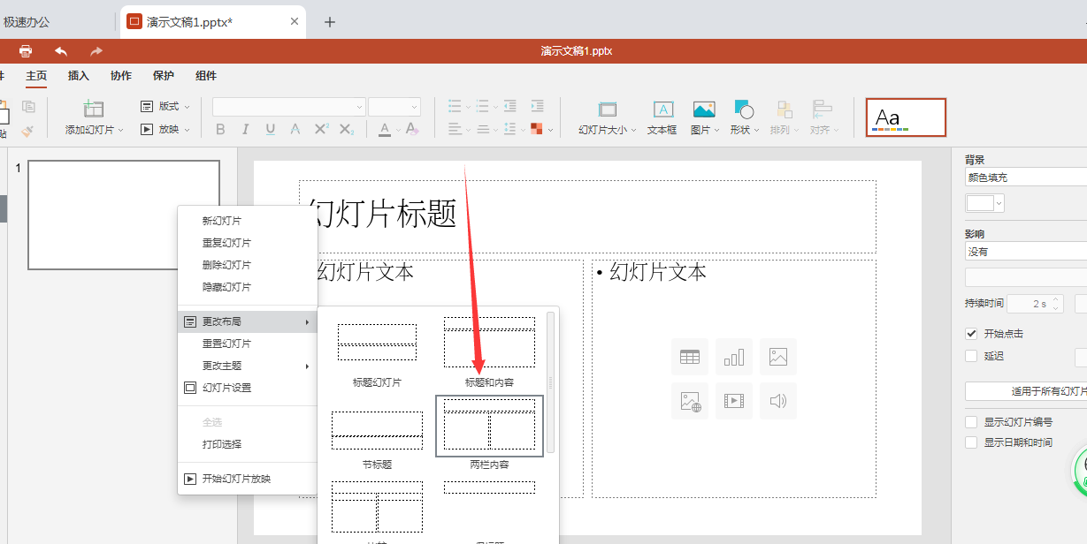The height and width of the screenshot is (544, 1087).
Task: Open the font name combo box
Action: (288, 107)
